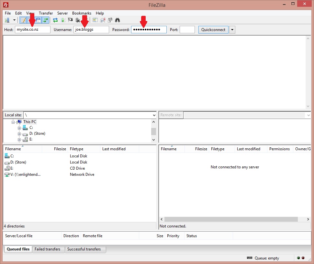The height and width of the screenshot is (264, 314).
Task: Toggle the message log display
Action: (23, 20)
